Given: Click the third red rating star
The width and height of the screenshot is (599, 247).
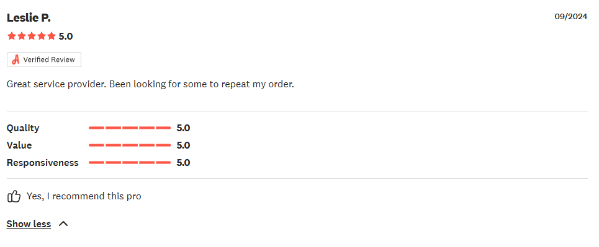Looking at the screenshot, I should coord(31,36).
